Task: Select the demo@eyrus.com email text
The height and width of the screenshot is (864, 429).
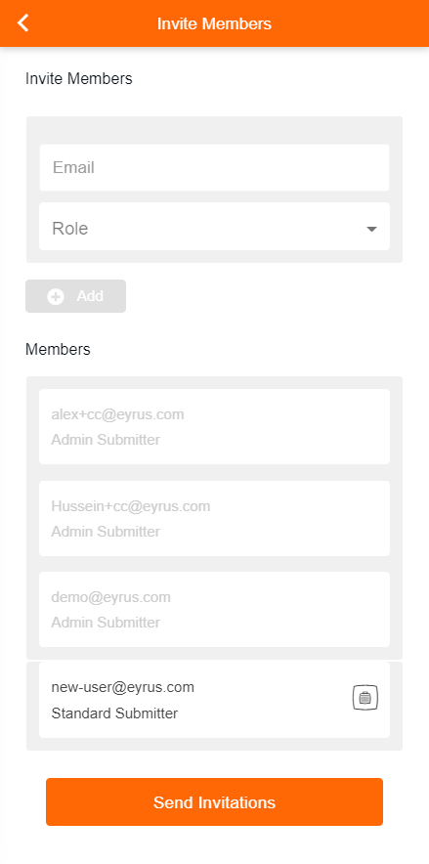Action: point(110,597)
